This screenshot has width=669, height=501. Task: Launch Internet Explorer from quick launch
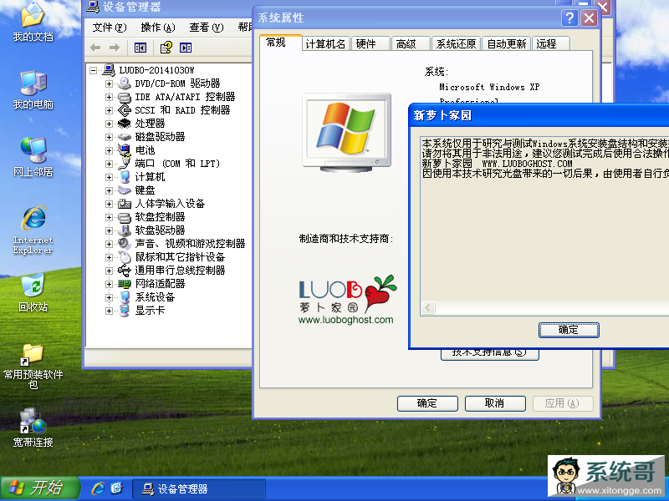(x=98, y=488)
